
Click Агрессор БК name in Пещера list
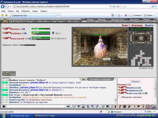pyautogui.click(x=134, y=93)
